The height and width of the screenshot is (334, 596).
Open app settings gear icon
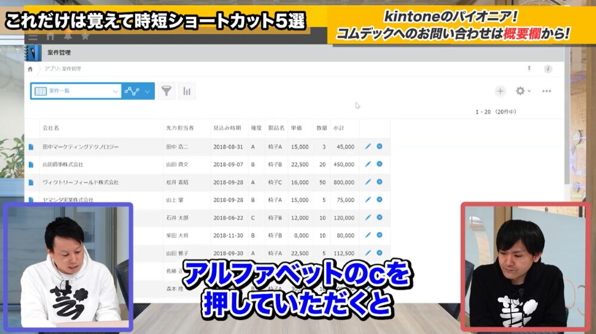(520, 90)
